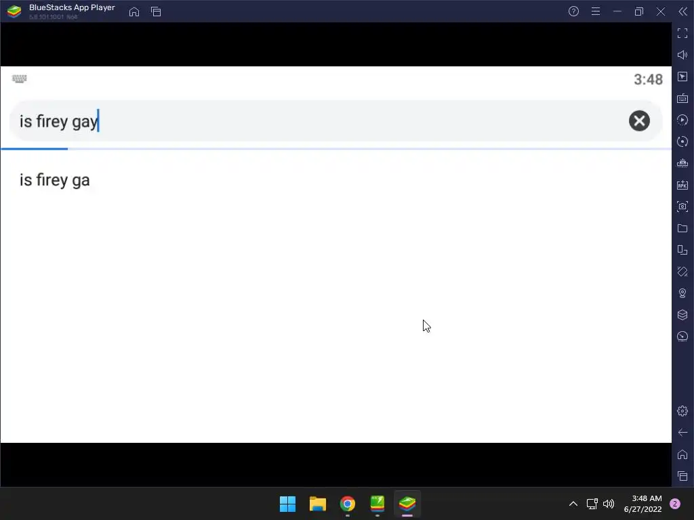Tap the keyboard indicator icon in status bar

[19, 79]
